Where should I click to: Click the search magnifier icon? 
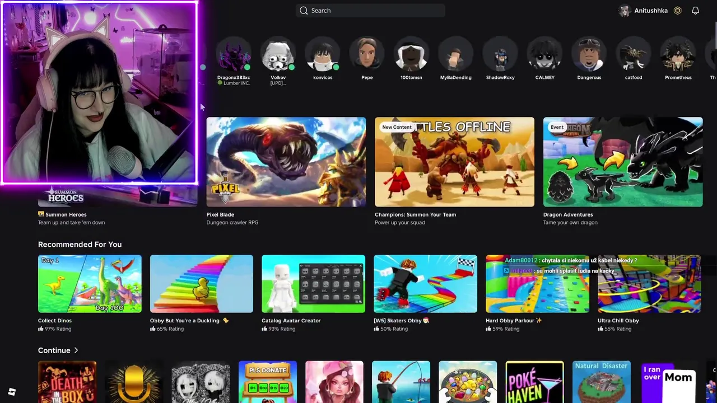(304, 11)
